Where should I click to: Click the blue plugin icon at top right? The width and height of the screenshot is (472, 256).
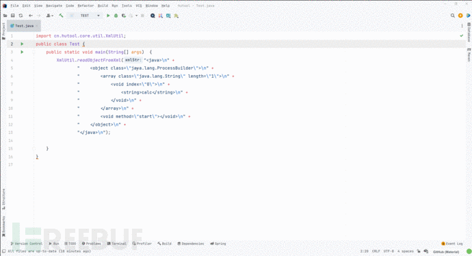468,16
